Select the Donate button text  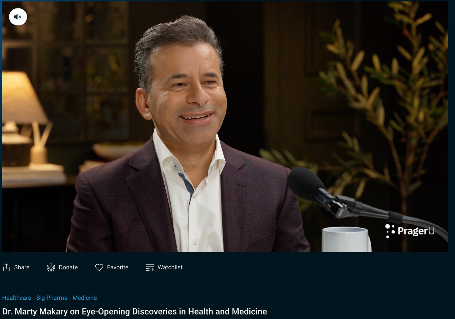[68, 267]
